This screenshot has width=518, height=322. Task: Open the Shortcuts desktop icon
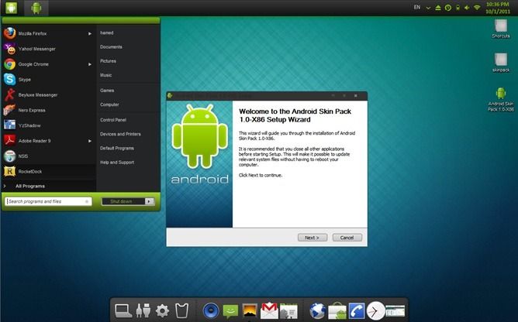coord(501,29)
